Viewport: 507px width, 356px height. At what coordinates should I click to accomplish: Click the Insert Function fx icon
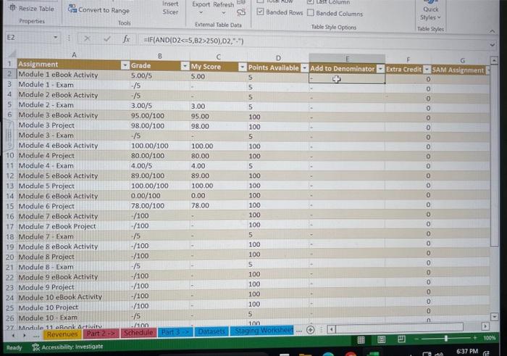pyautogui.click(x=126, y=39)
